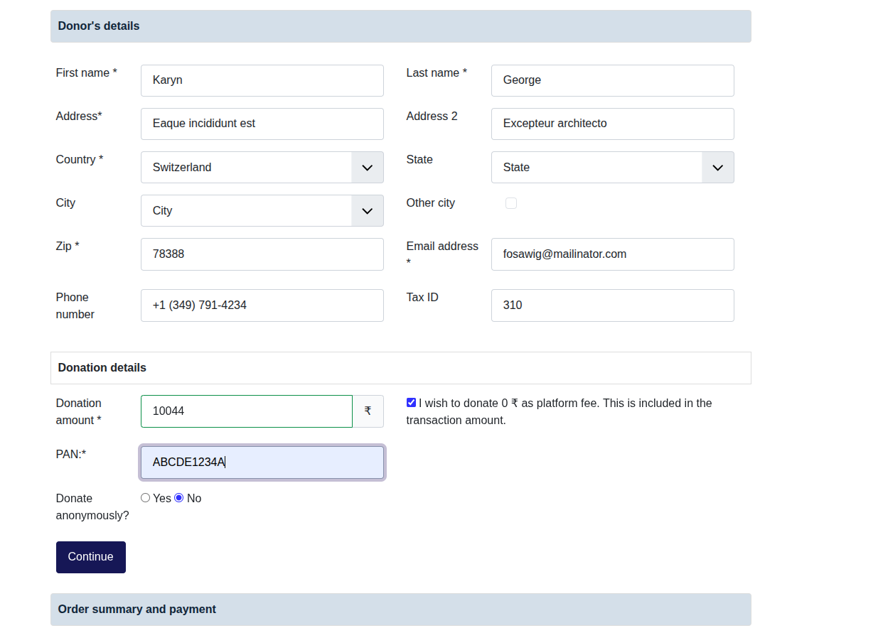Screen dimensions: 883x628
Task: Click into the Last name field
Action: (x=611, y=81)
